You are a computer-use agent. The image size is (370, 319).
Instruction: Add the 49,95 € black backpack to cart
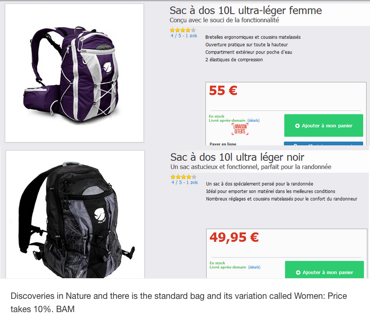[x=324, y=270]
